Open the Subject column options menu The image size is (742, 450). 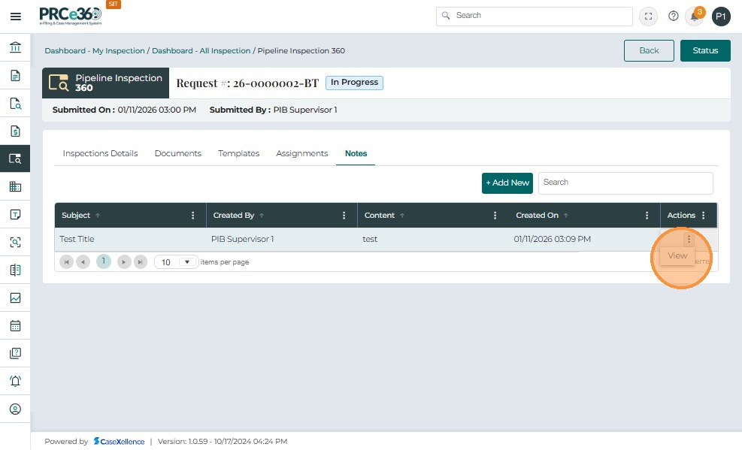[x=192, y=216]
